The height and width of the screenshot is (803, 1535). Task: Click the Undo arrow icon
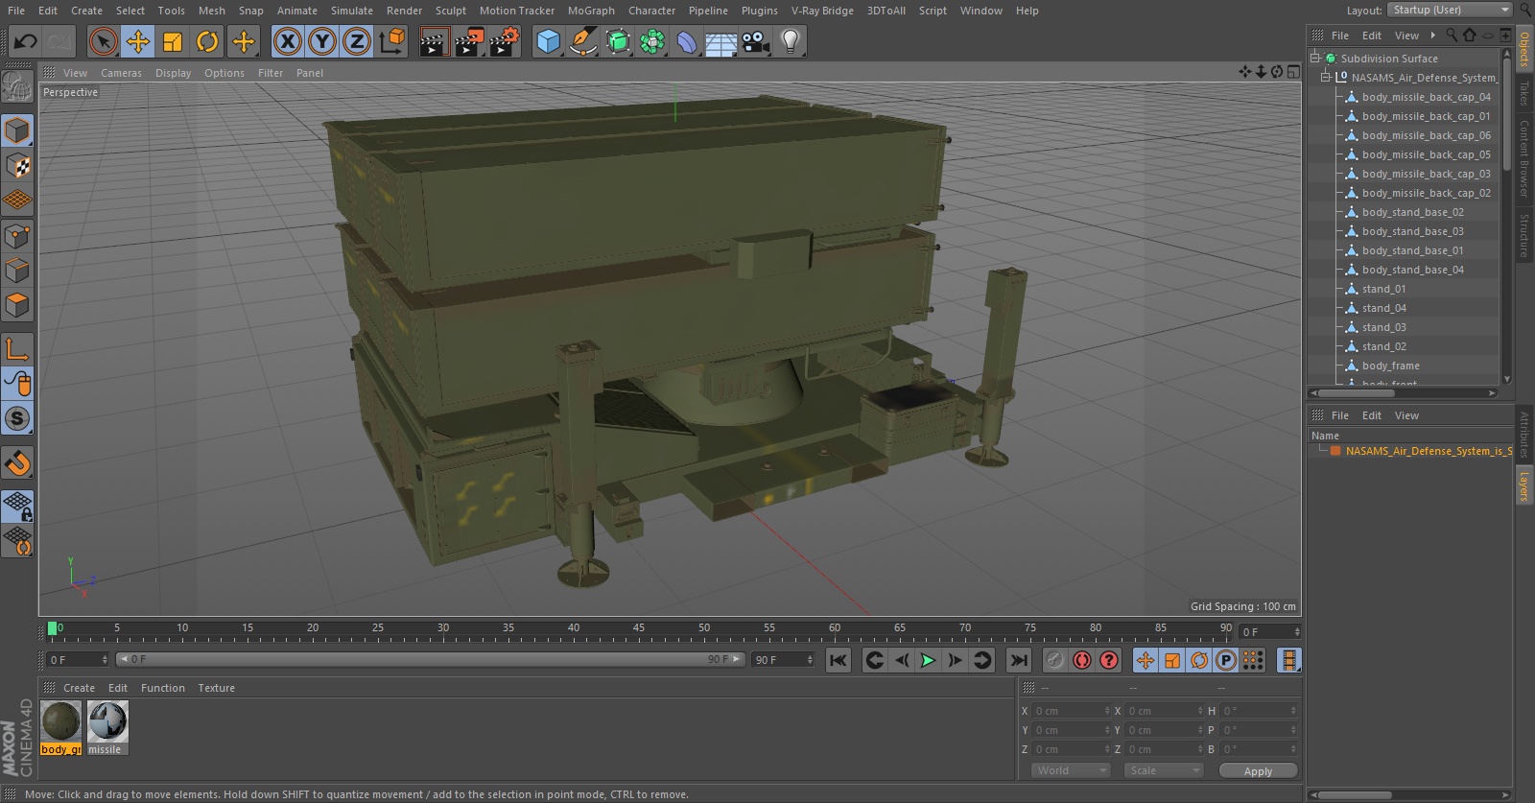click(25, 41)
